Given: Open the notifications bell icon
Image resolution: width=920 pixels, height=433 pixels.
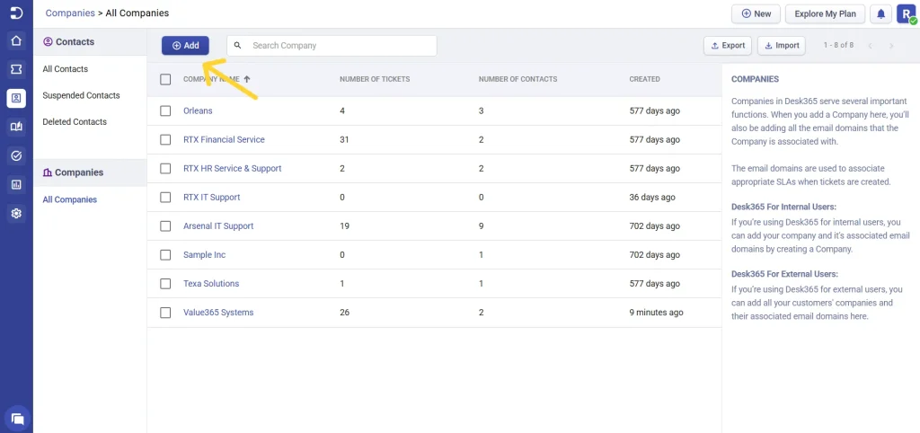Looking at the screenshot, I should pos(880,14).
